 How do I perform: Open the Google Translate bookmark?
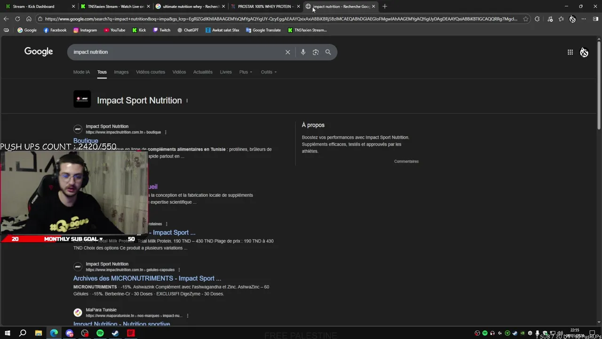[263, 30]
